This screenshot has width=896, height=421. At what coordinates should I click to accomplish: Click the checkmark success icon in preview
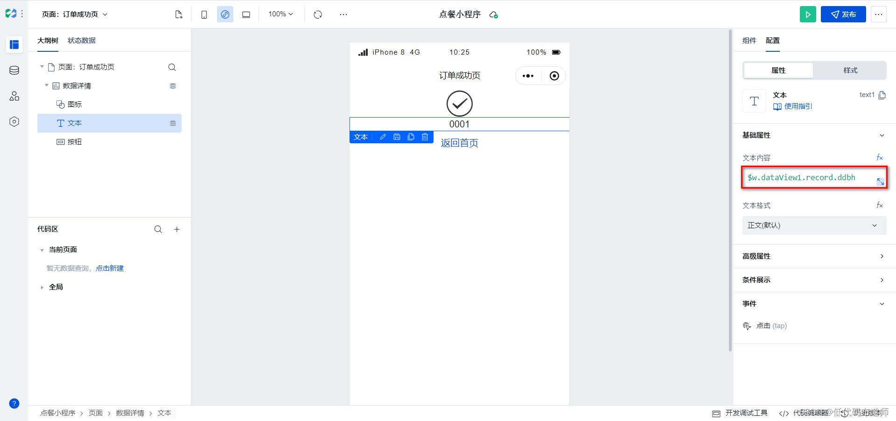click(460, 104)
